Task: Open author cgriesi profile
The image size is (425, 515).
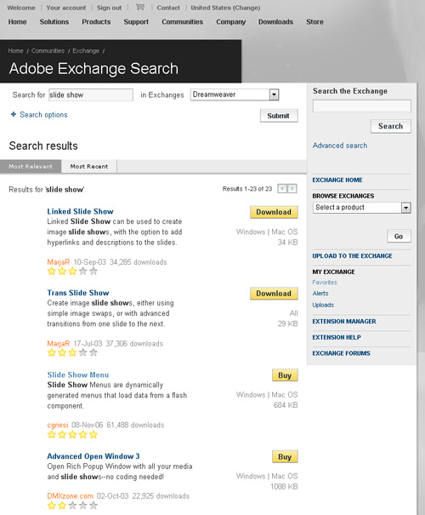Action: click(x=58, y=425)
